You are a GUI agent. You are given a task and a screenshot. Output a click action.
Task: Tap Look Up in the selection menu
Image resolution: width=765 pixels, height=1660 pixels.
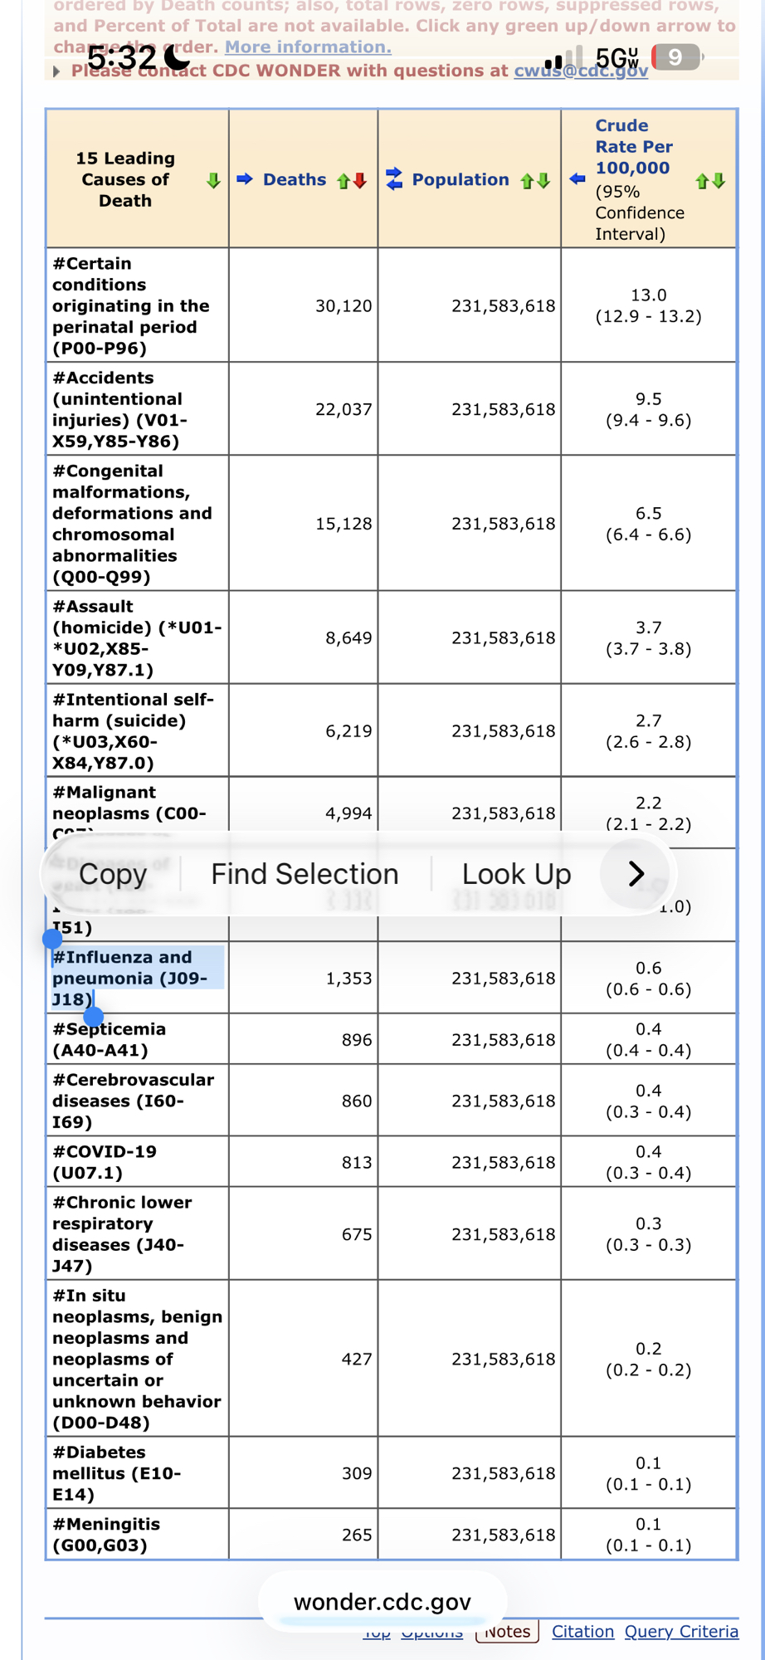pyautogui.click(x=516, y=874)
